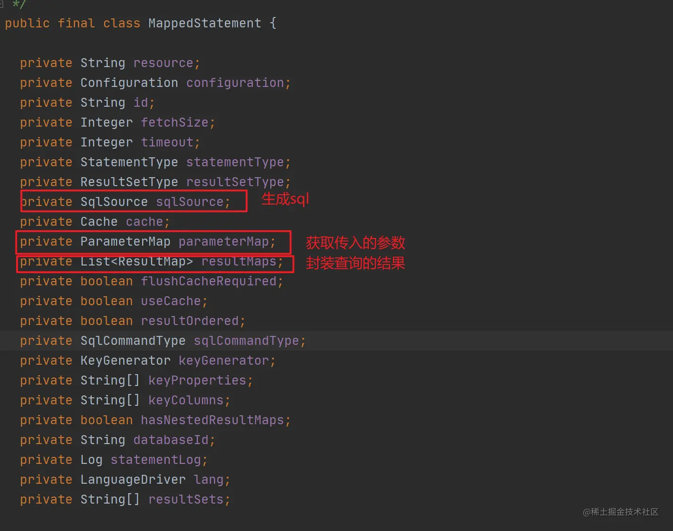Viewport: 673px width, 531px height.
Task: Click the sqlSource field name
Action: pyautogui.click(x=189, y=202)
